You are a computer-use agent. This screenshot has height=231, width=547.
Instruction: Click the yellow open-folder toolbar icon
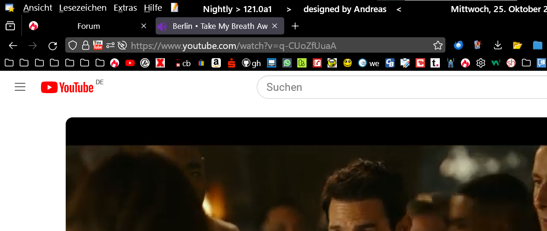click(517, 45)
